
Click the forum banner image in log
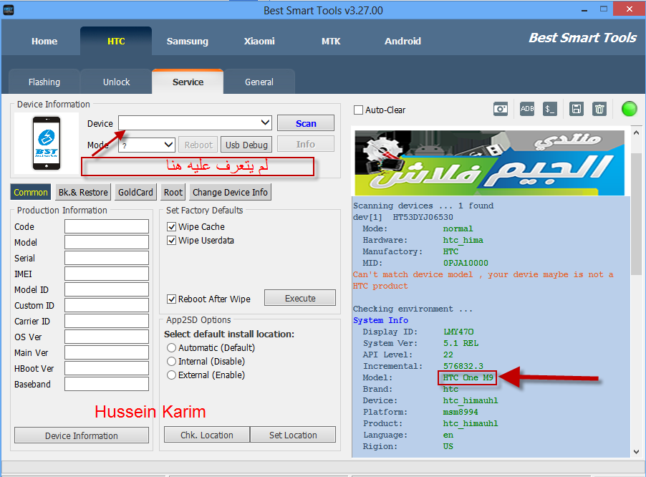point(489,163)
